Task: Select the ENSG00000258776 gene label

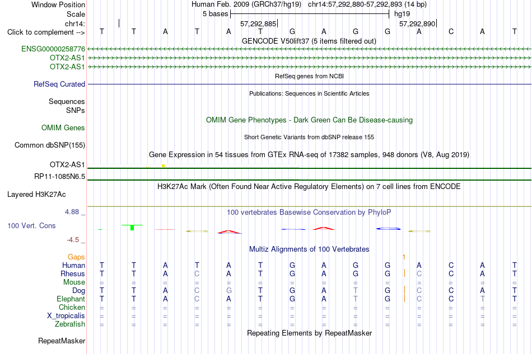Action: (53, 49)
